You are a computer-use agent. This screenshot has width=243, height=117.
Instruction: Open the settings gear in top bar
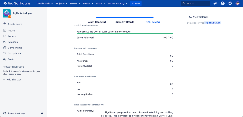click(230, 3)
